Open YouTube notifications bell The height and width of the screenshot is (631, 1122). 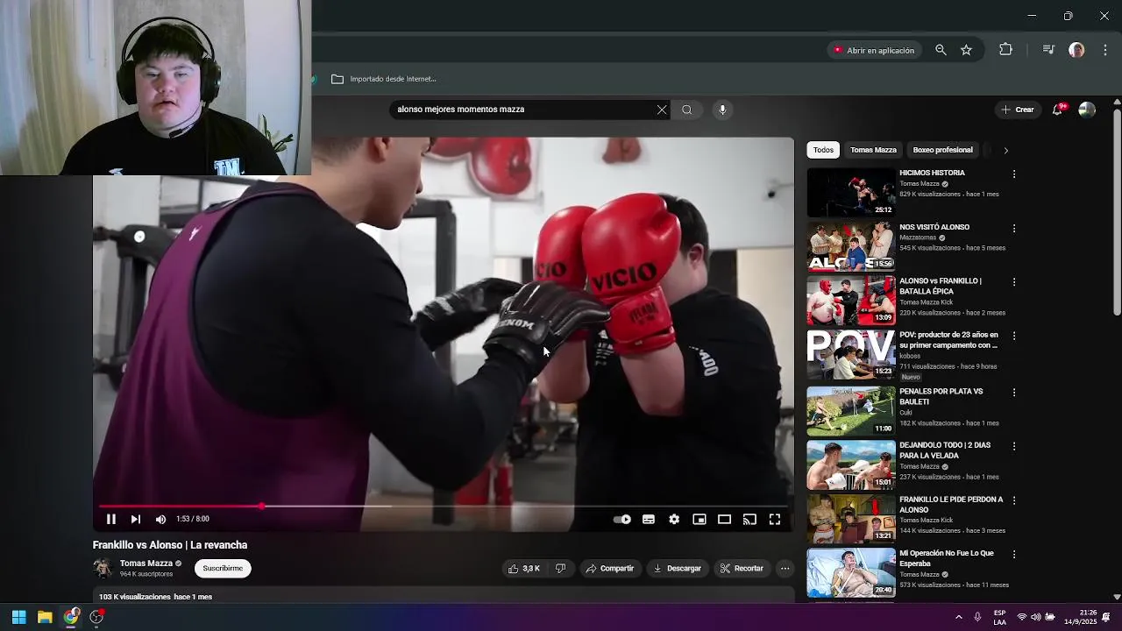pyautogui.click(x=1058, y=110)
